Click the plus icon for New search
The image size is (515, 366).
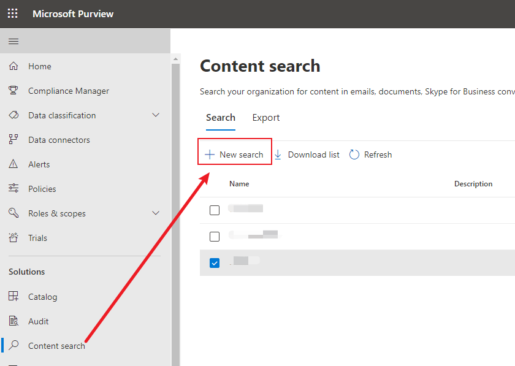(x=210, y=154)
